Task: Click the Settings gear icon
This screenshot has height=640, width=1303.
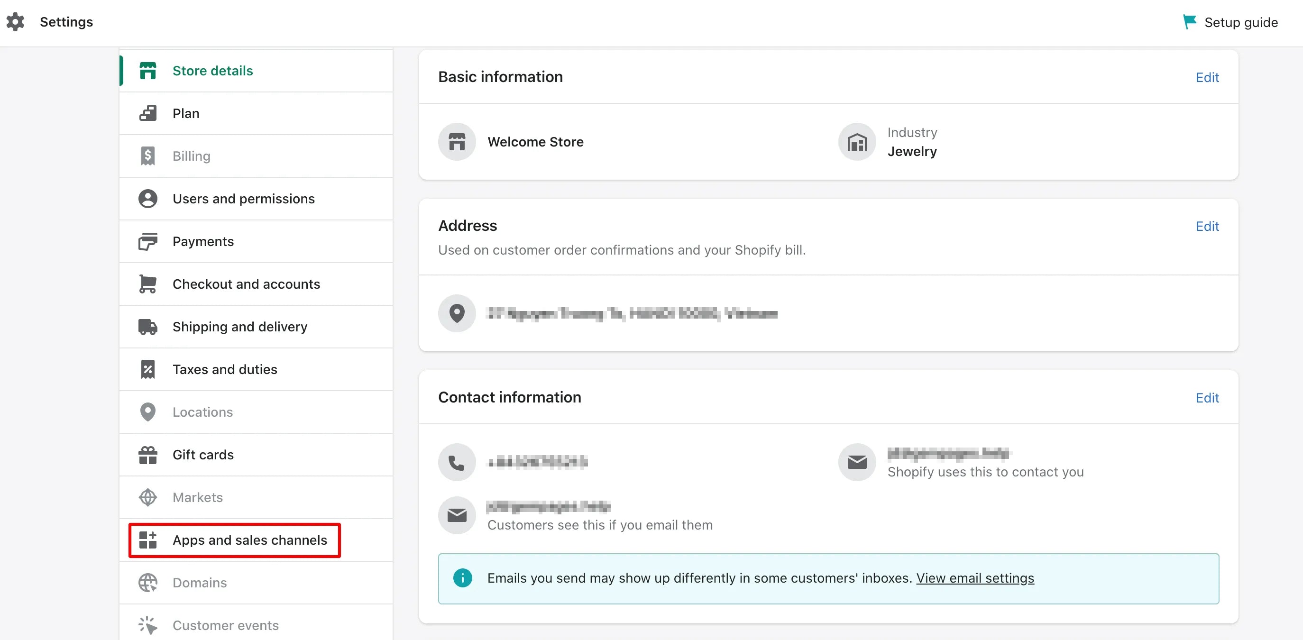Action: pyautogui.click(x=15, y=22)
